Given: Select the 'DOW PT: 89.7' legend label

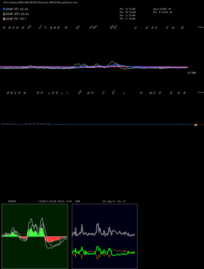Looking at the screenshot, I should point(16,19).
